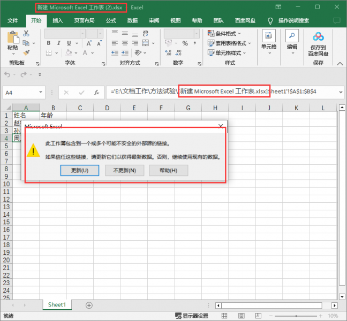Viewport: 347px width, 321px height.
Task: Switch to the 页面布局 tab
Action: coord(84,21)
